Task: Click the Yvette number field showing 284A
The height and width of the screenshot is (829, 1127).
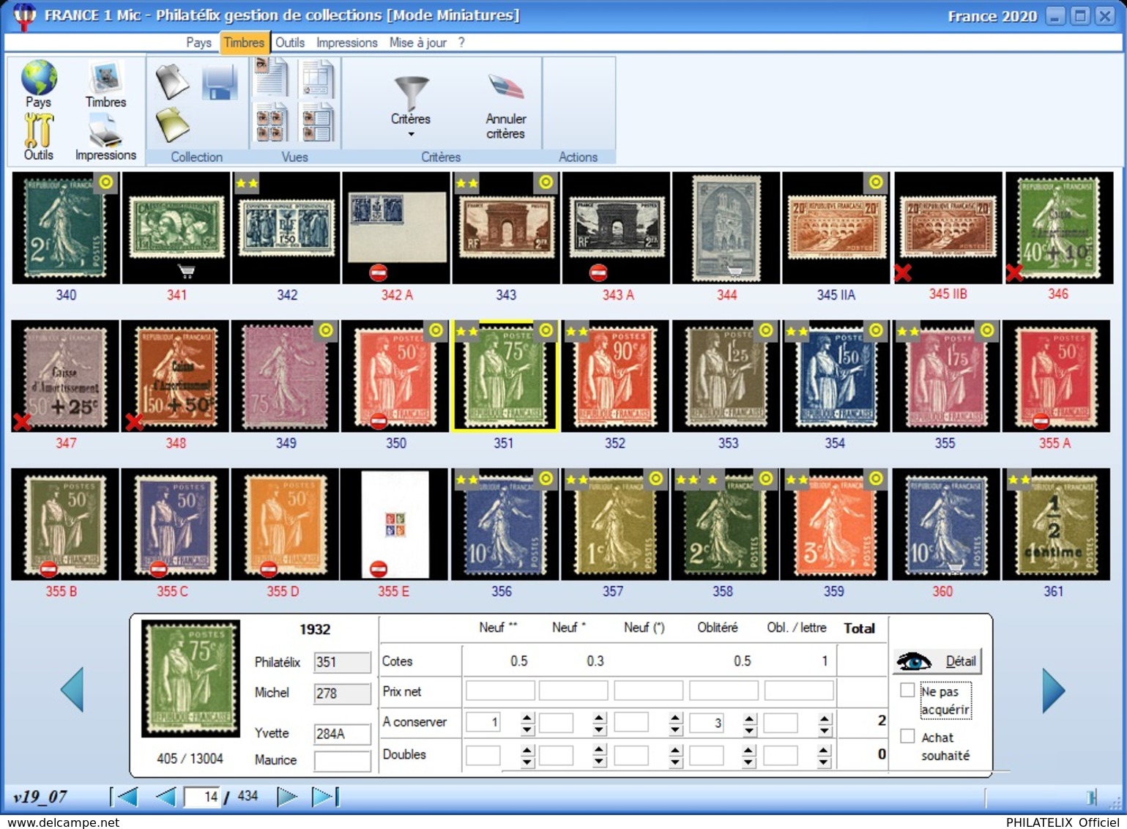Action: (x=343, y=734)
